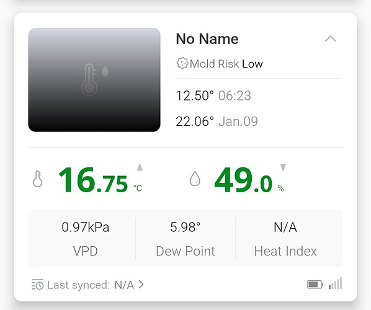Screen dimensions: 371x310
Task: Click the thermometer icon beside 16.75
Action: pyautogui.click(x=38, y=179)
